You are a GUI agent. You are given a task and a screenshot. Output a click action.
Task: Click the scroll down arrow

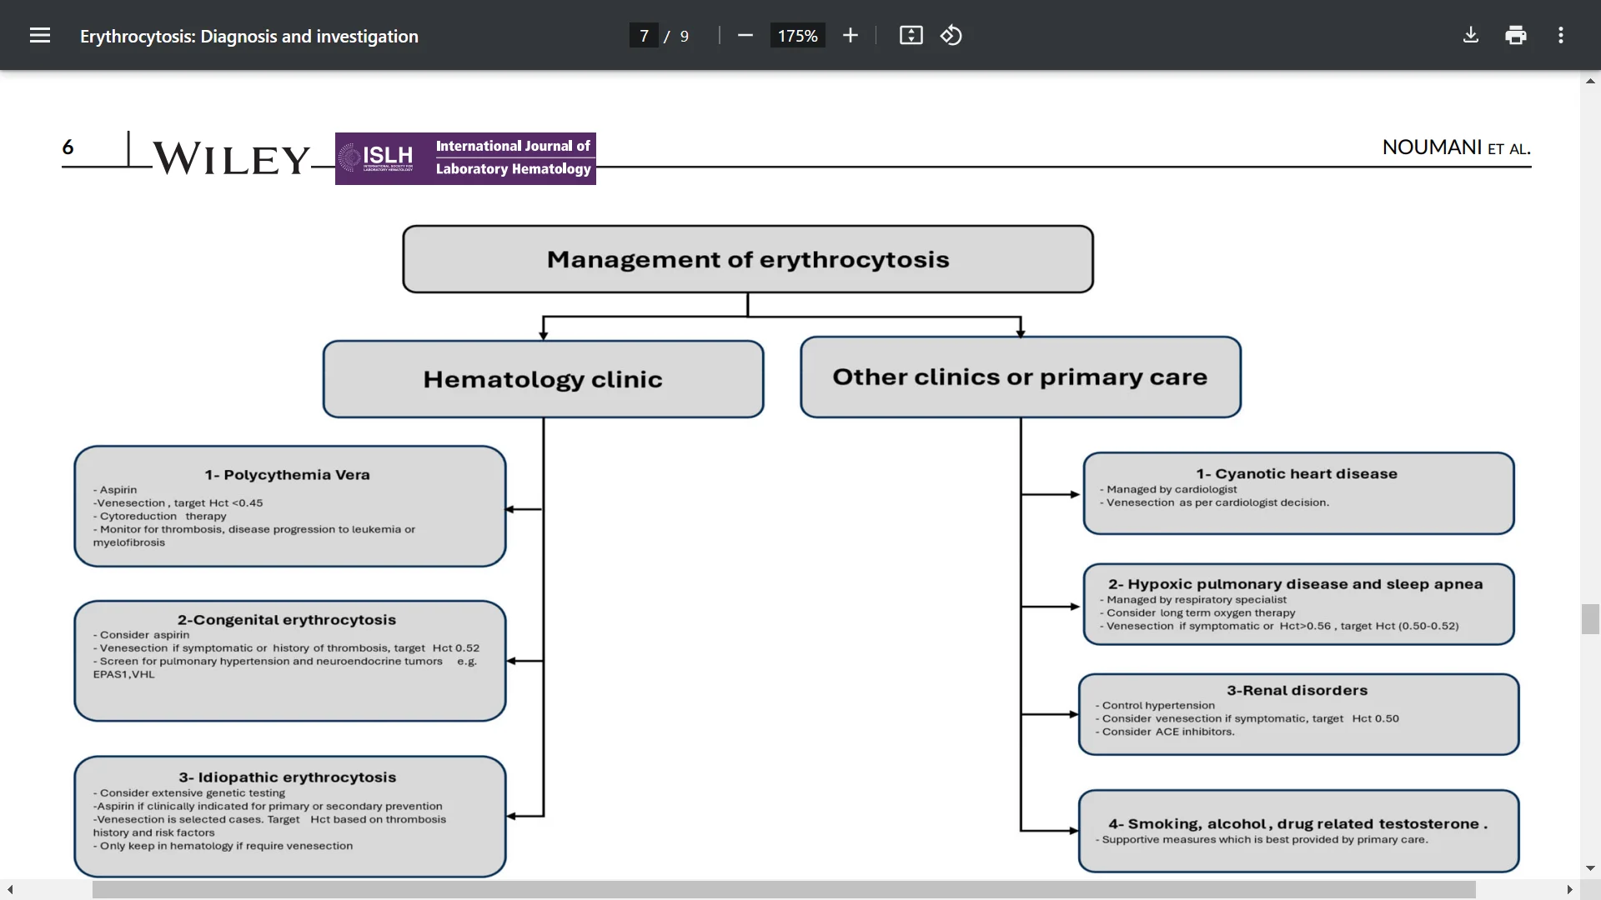point(1590,868)
